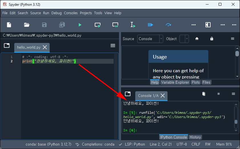Run cell and advance toolbar icon
This screenshot has height=149, width=240.
[115, 25]
